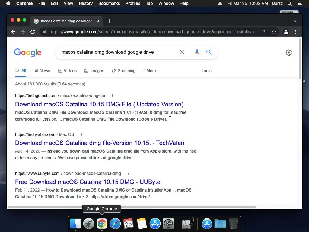The height and width of the screenshot is (232, 309).
Task: Go back to the previous page
Action: point(13,32)
